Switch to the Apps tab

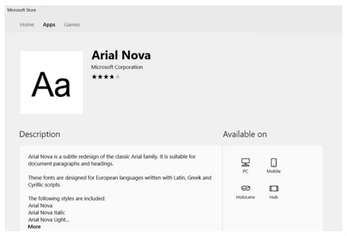pyautogui.click(x=49, y=24)
